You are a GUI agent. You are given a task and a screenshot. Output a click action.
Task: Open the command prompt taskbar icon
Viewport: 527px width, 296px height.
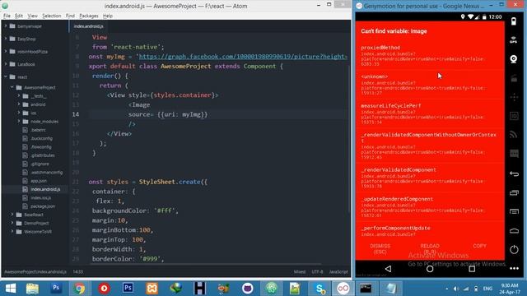366,289
